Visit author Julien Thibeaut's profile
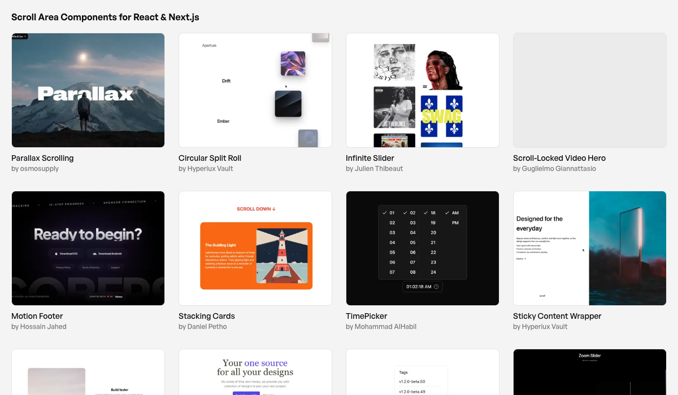 tap(379, 169)
